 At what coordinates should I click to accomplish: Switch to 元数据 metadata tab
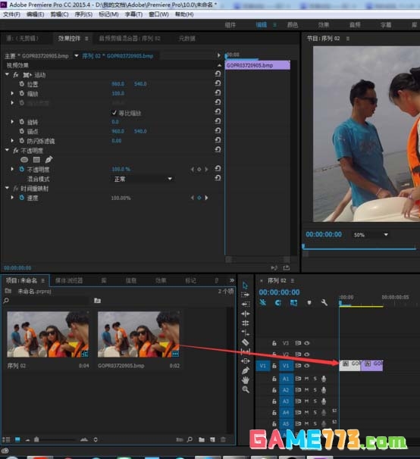pos(187,39)
